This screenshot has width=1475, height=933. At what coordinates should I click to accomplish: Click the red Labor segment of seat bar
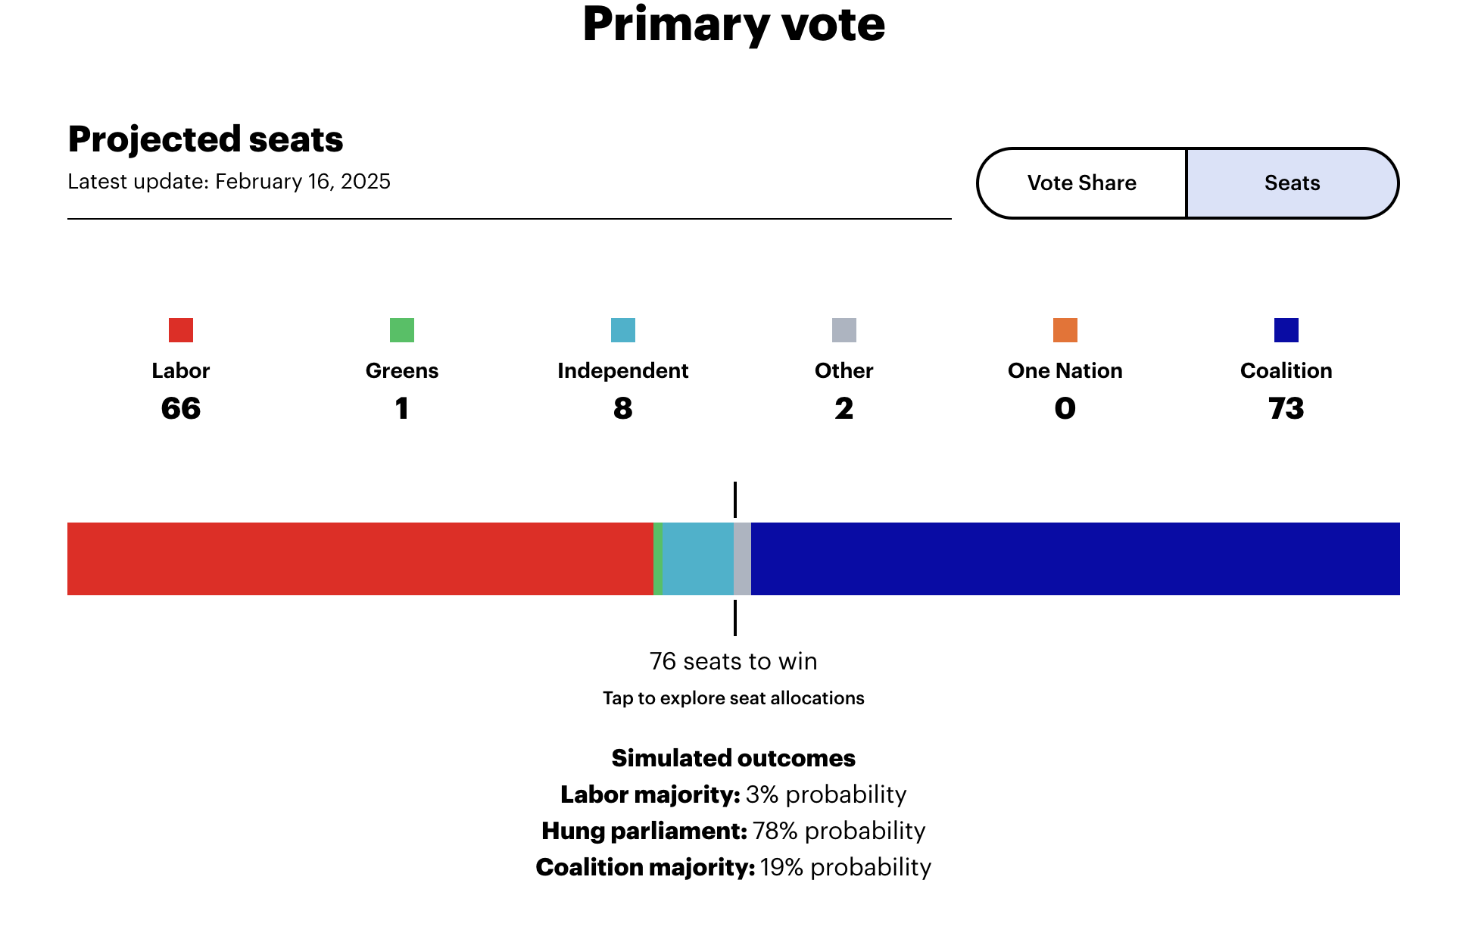360,559
